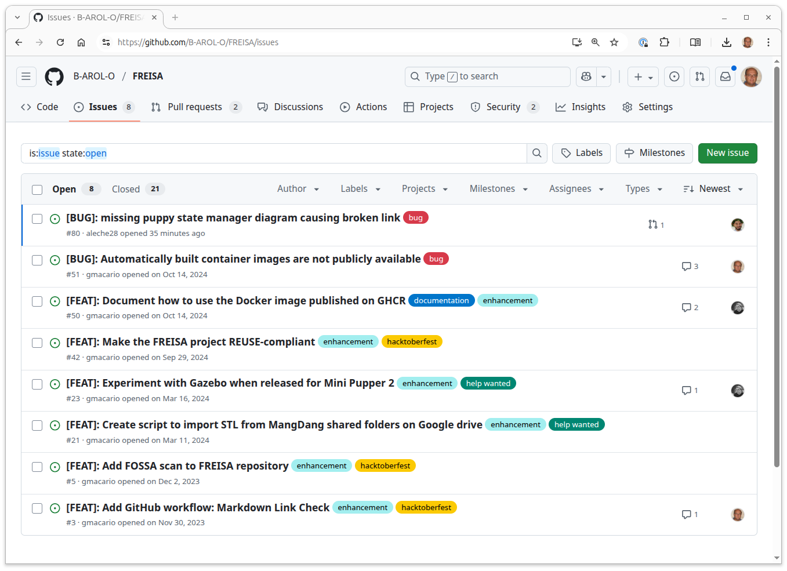Open the browser home page
Viewport: 787px width, 571px height.
[x=81, y=42]
